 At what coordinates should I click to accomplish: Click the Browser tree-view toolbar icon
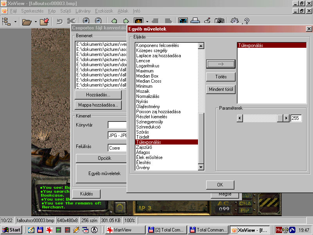(7, 22)
